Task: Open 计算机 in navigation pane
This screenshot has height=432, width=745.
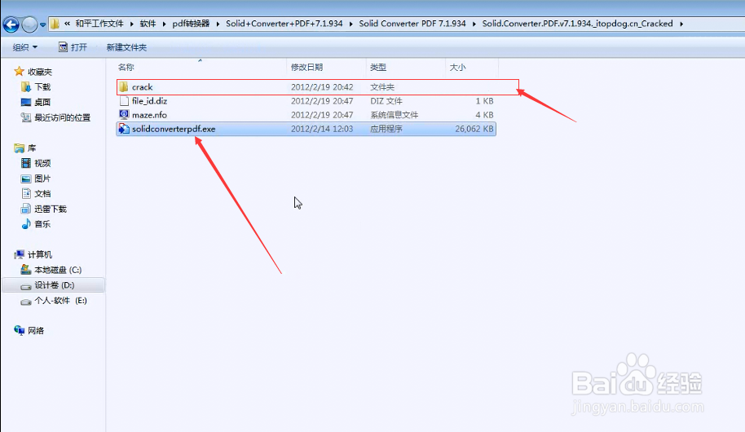Action: click(40, 254)
